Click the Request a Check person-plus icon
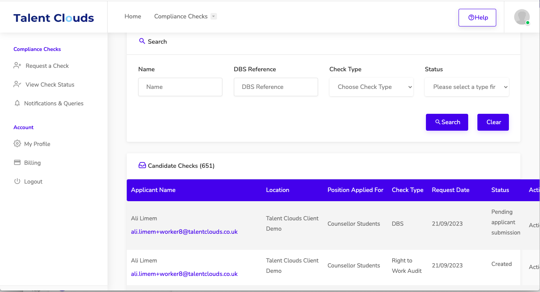 click(17, 66)
